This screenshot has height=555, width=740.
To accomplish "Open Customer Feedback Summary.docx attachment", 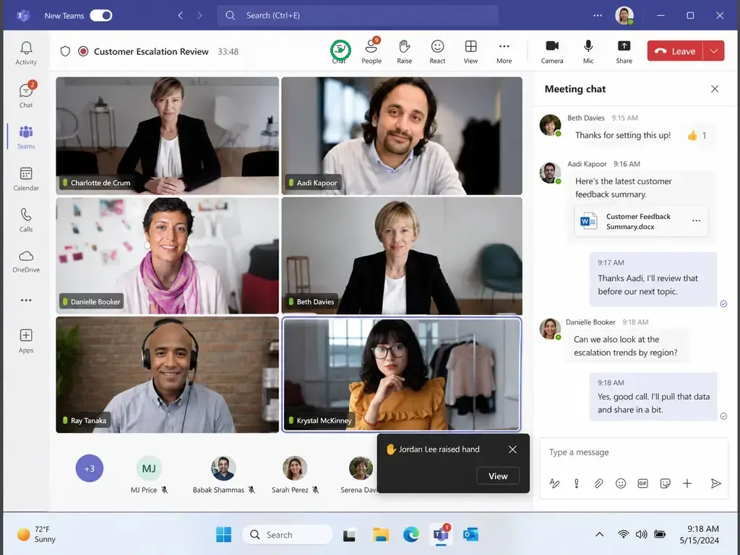I will coord(640,221).
